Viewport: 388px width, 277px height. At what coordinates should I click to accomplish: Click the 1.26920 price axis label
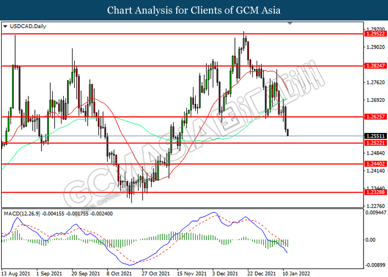tap(376, 100)
